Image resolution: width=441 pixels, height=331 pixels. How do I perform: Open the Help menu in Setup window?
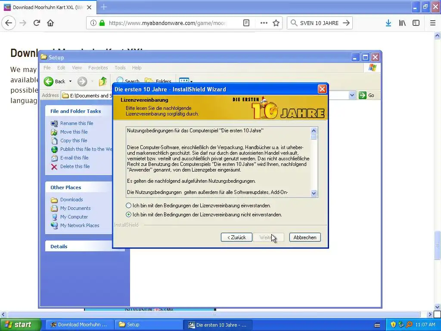pos(137,68)
